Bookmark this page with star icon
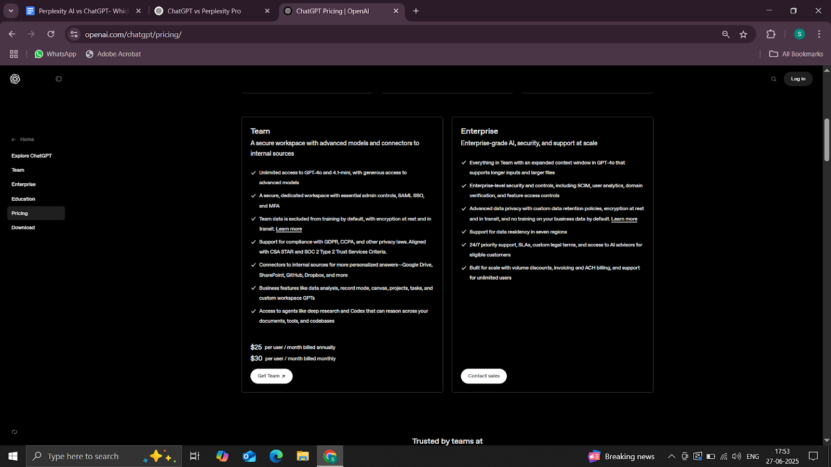This screenshot has height=467, width=831. coord(743,34)
